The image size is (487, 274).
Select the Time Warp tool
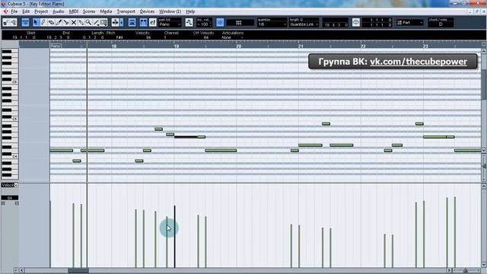coord(103,22)
